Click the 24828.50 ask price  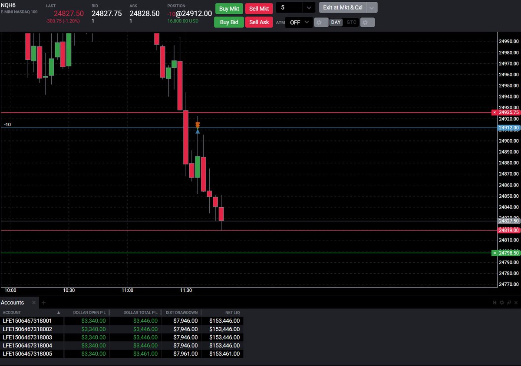[145, 13]
